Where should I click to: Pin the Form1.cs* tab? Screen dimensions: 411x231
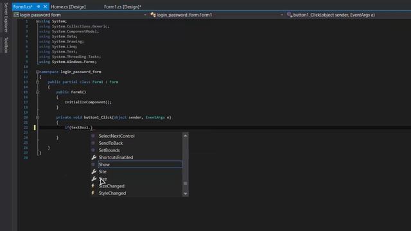pyautogui.click(x=39, y=6)
